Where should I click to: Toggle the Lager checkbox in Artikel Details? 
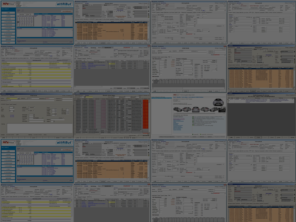pos(34,111)
